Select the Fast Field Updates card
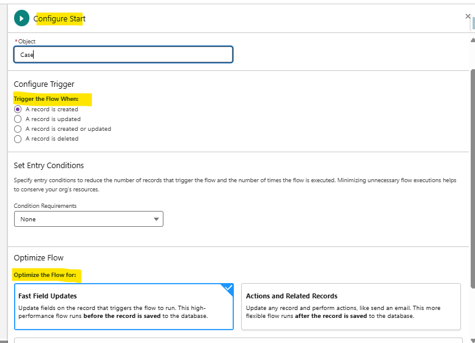 (x=124, y=306)
